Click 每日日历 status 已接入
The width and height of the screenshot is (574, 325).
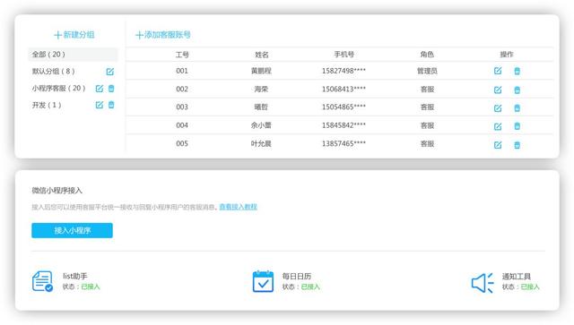click(310, 287)
